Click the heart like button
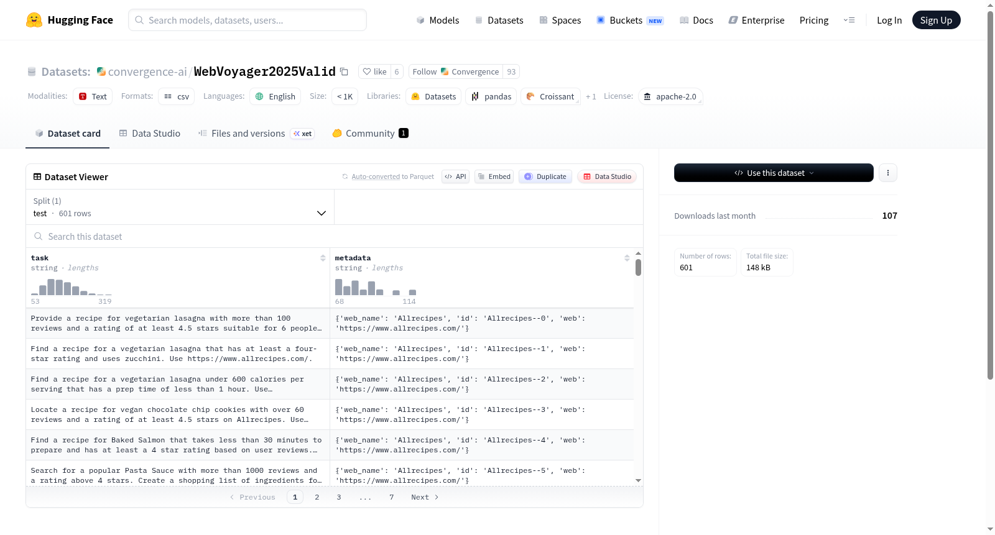The width and height of the screenshot is (995, 535). point(375,71)
